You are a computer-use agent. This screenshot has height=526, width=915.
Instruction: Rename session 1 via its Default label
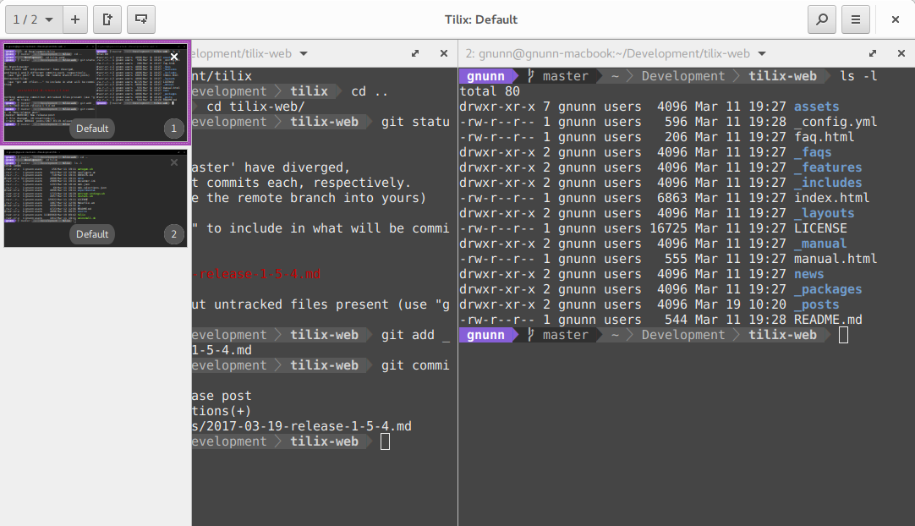coord(93,129)
